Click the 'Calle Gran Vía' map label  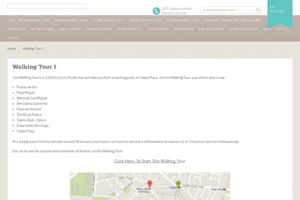(193, 186)
